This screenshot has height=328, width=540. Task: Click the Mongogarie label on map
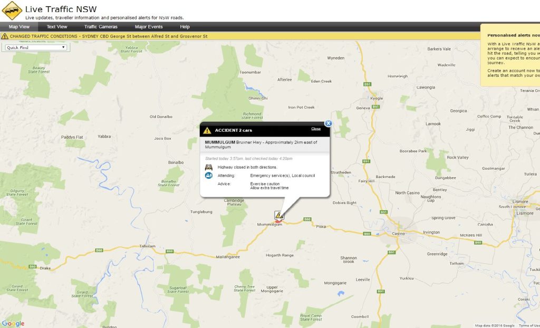(x=335, y=283)
